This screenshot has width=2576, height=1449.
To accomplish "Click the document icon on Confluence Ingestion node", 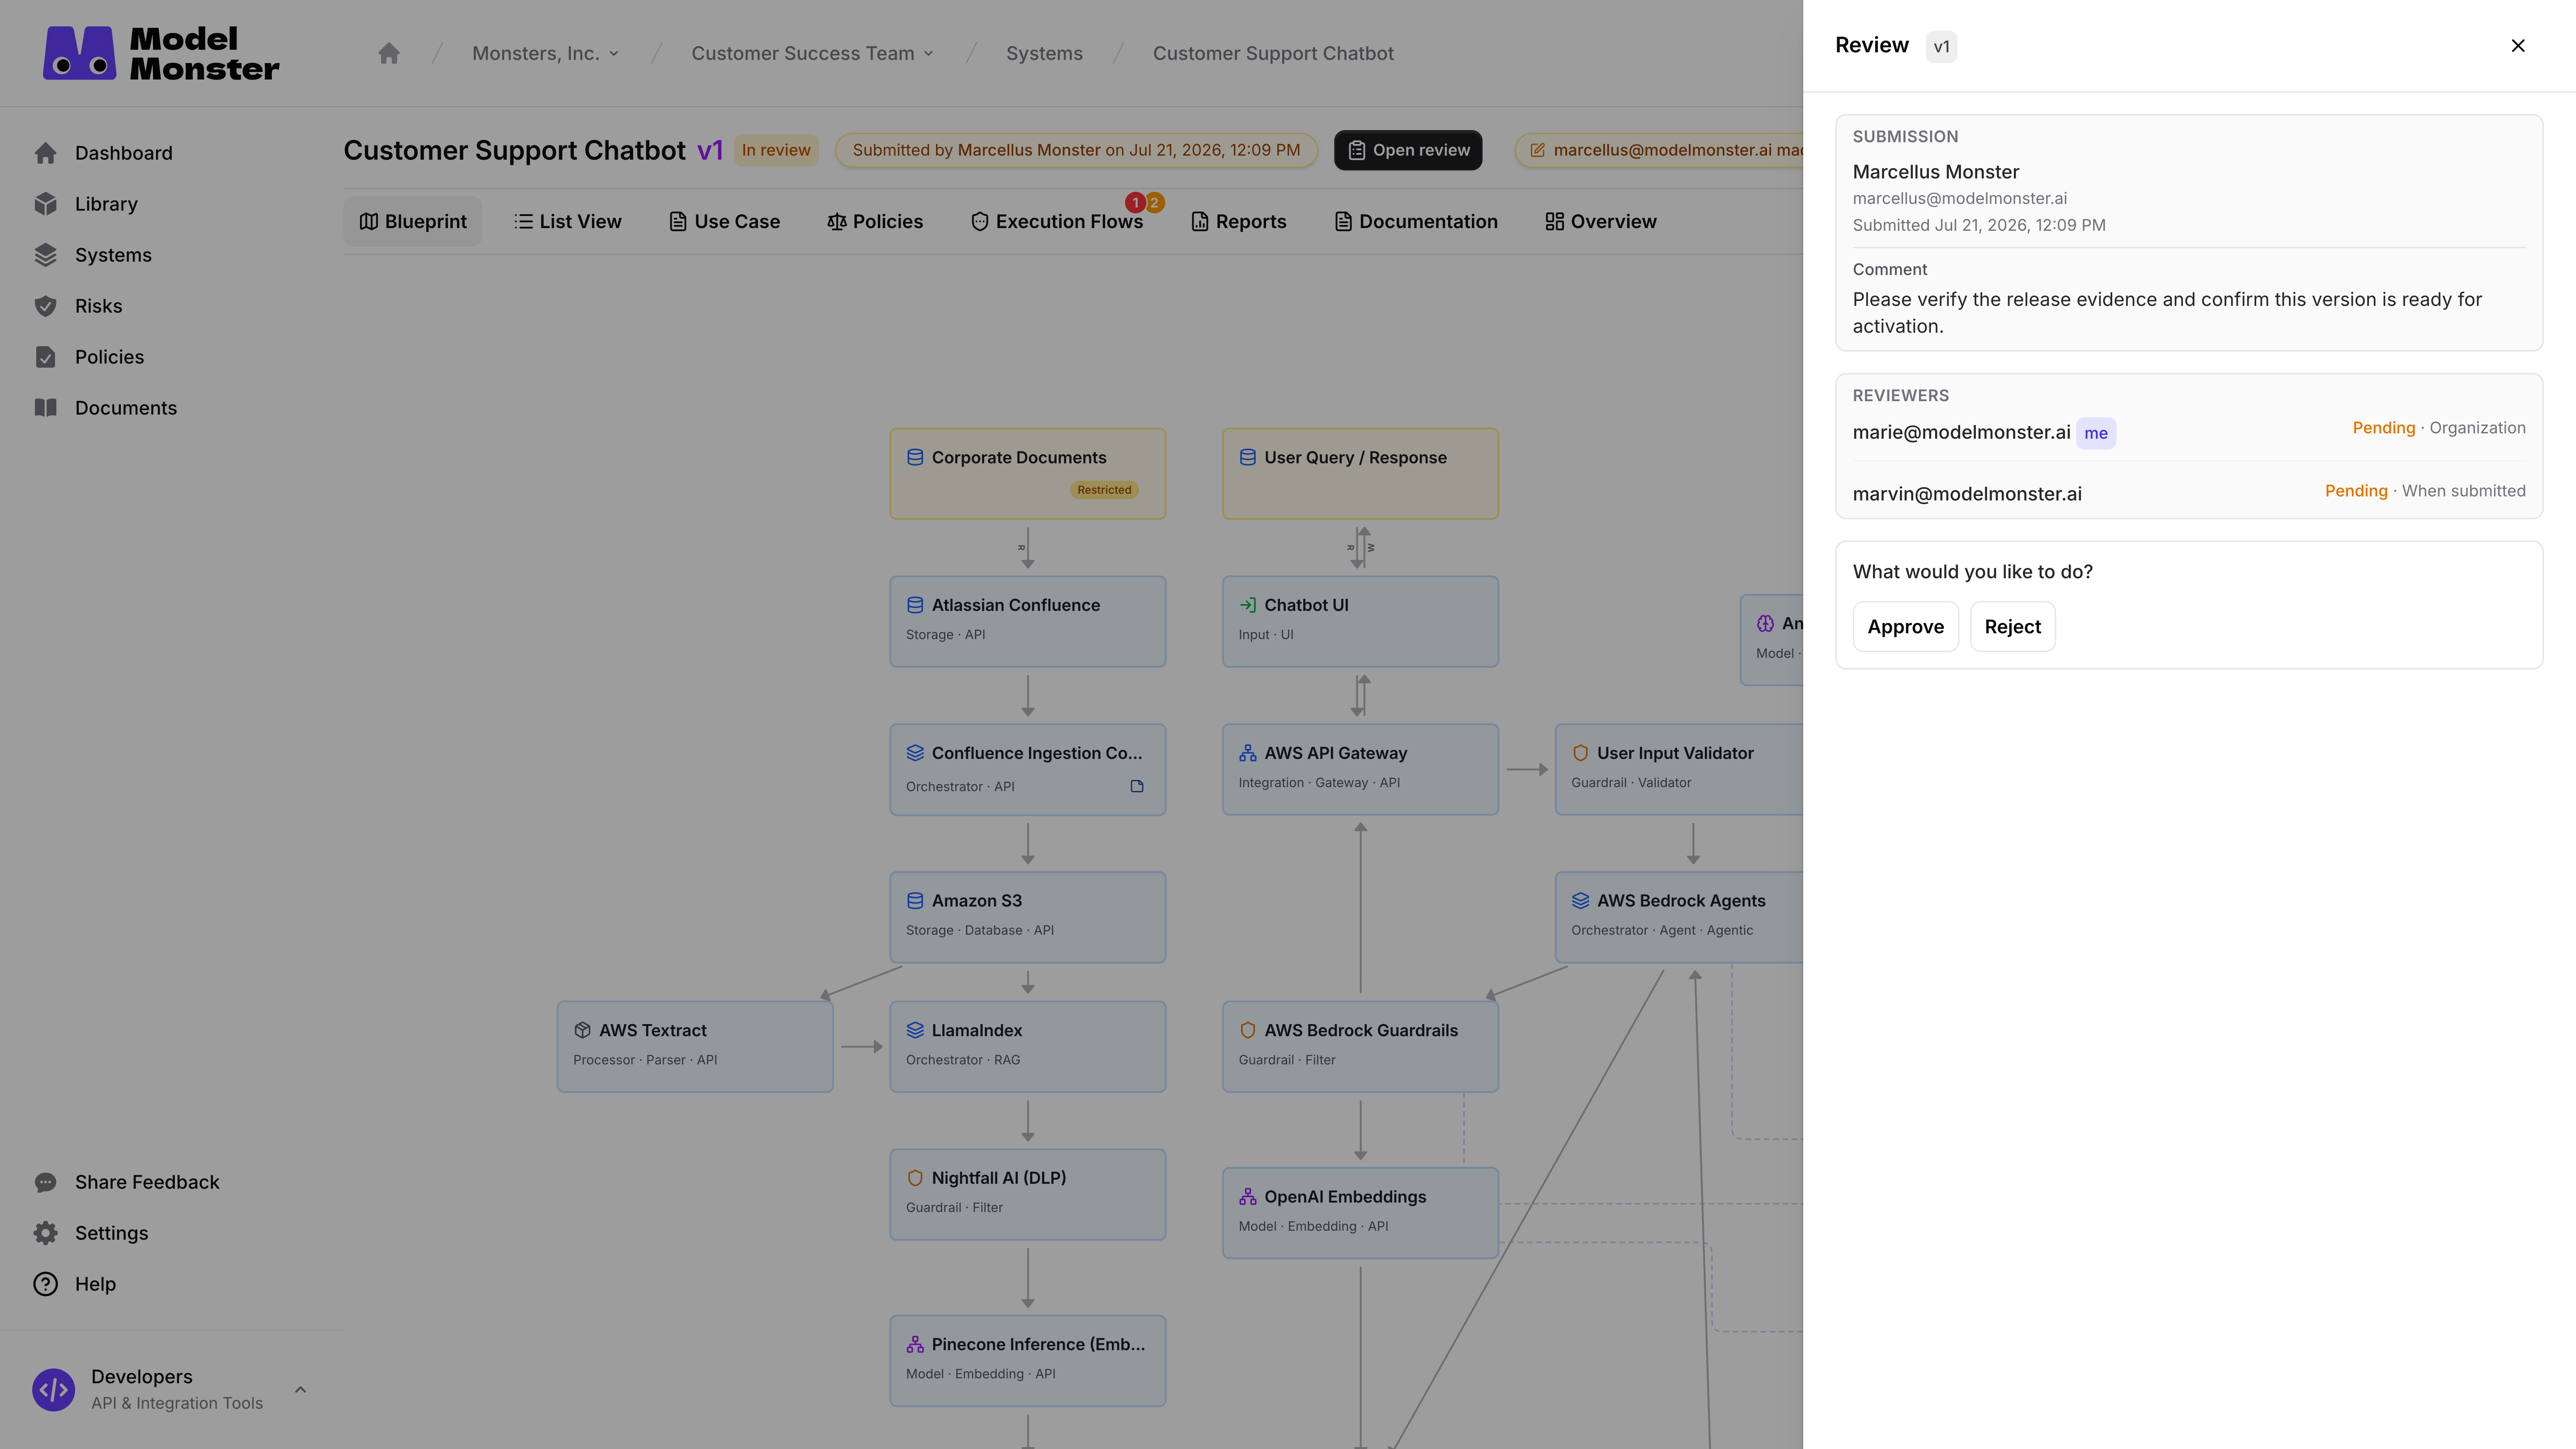I will tap(1137, 786).
